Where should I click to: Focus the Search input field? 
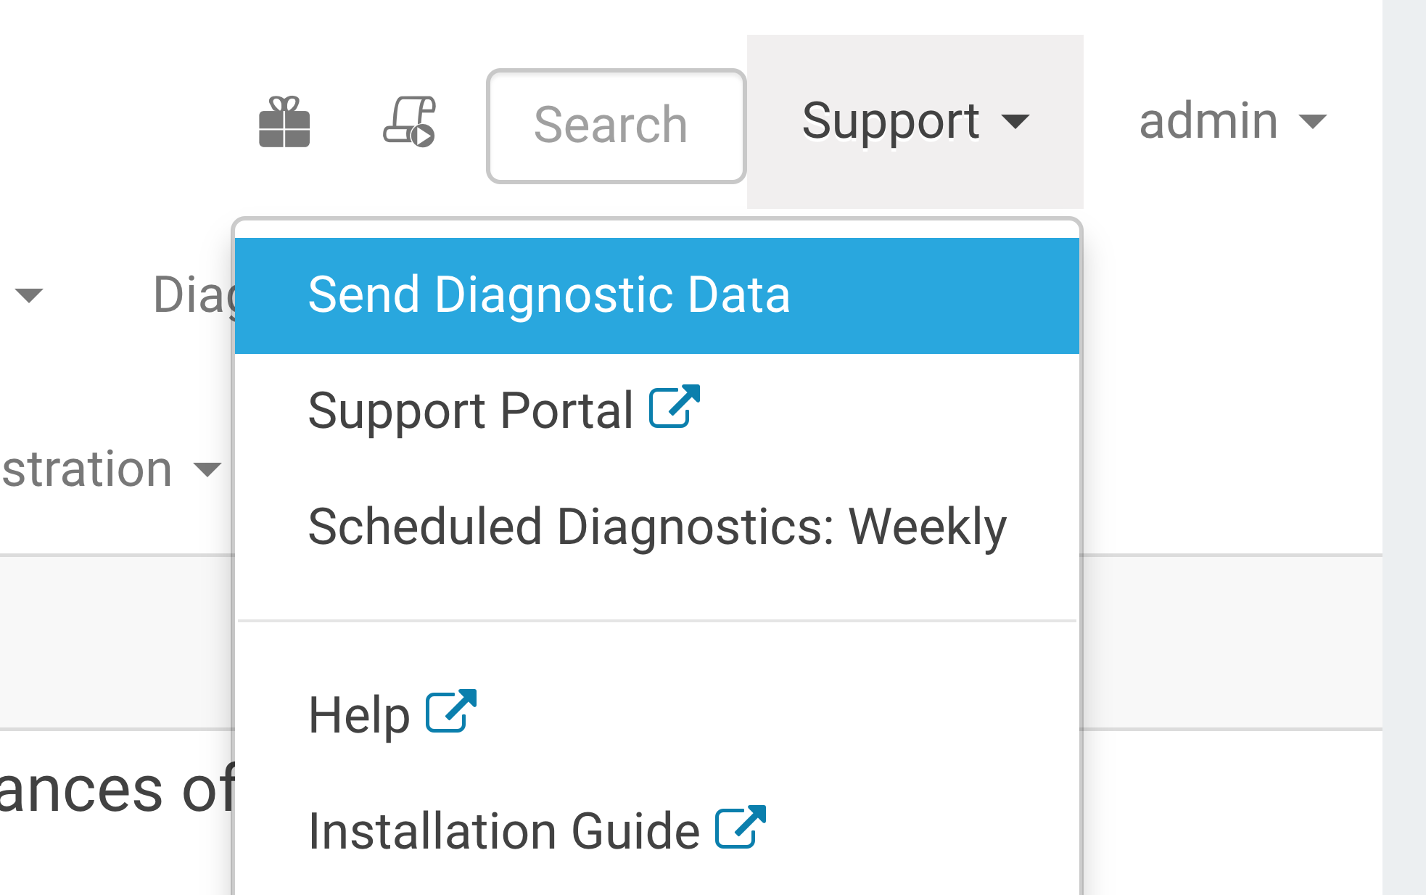point(616,125)
